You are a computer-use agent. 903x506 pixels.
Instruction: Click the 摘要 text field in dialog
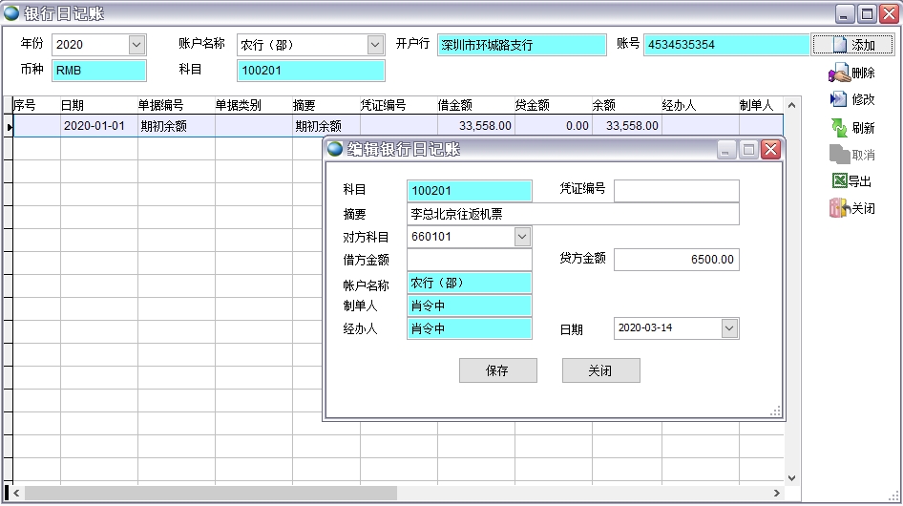point(573,214)
